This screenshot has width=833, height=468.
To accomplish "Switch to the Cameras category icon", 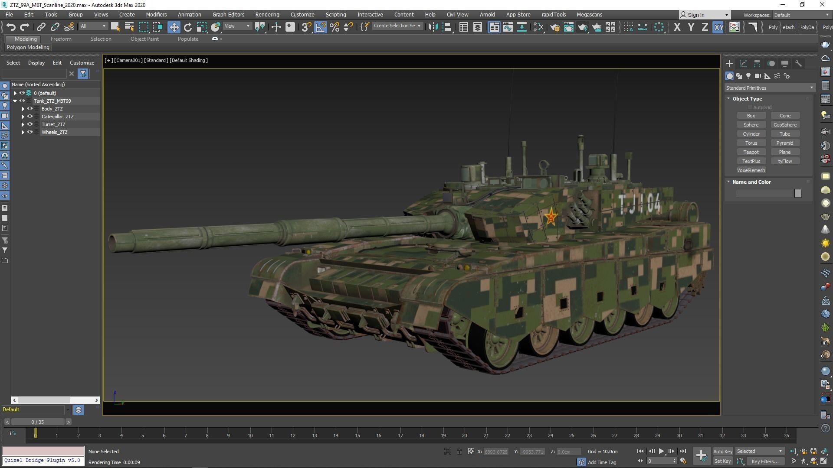I will tap(758, 76).
